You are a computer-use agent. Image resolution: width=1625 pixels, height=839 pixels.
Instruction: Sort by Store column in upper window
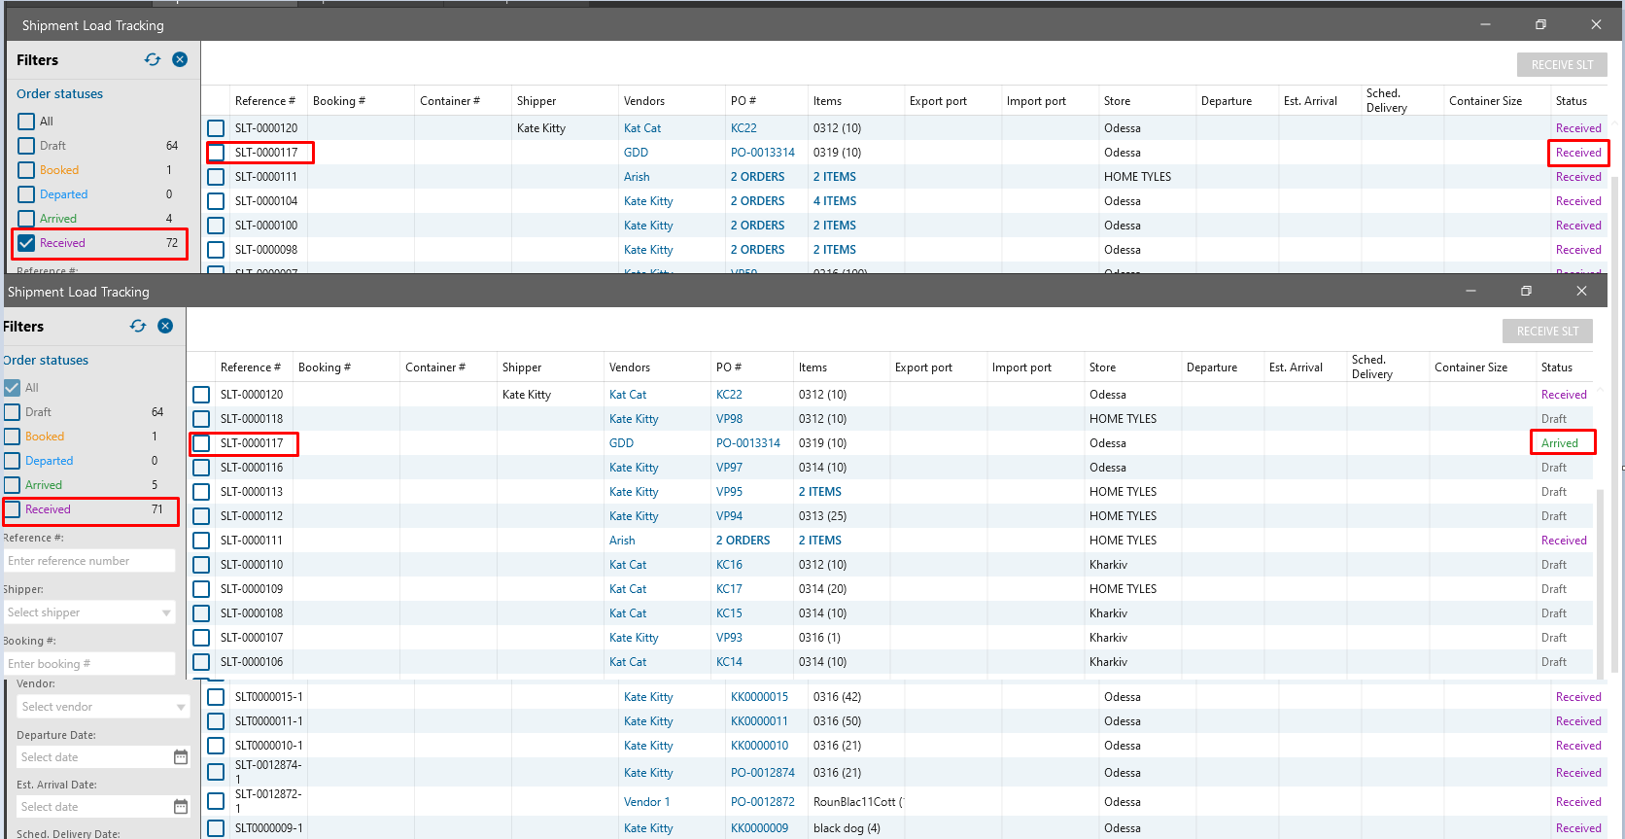1117,101
